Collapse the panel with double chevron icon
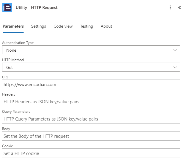 (x=180, y=7)
